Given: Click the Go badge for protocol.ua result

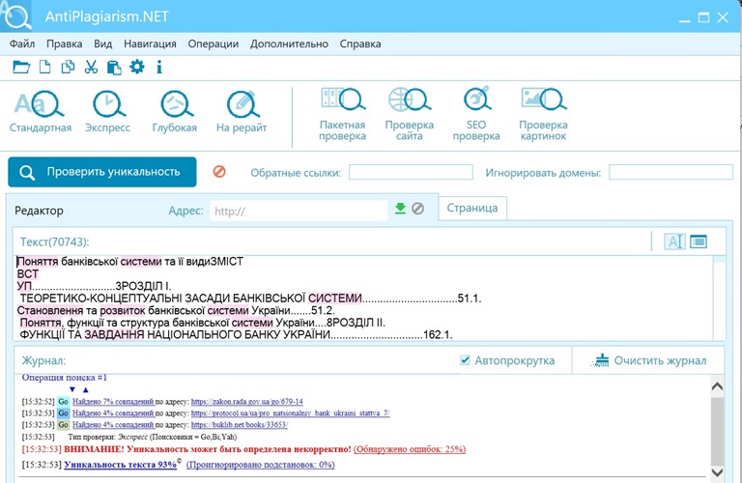Looking at the screenshot, I should pos(64,413).
